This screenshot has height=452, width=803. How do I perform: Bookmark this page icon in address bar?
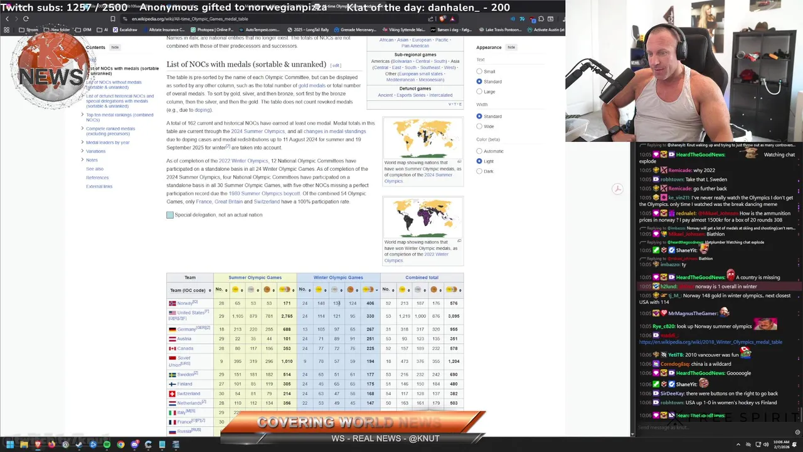[x=113, y=19]
